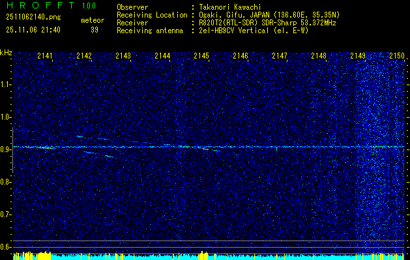The height and width of the screenshot is (260, 410).
Task: Click the 2150 time axis marker
Action: pyautogui.click(x=397, y=56)
